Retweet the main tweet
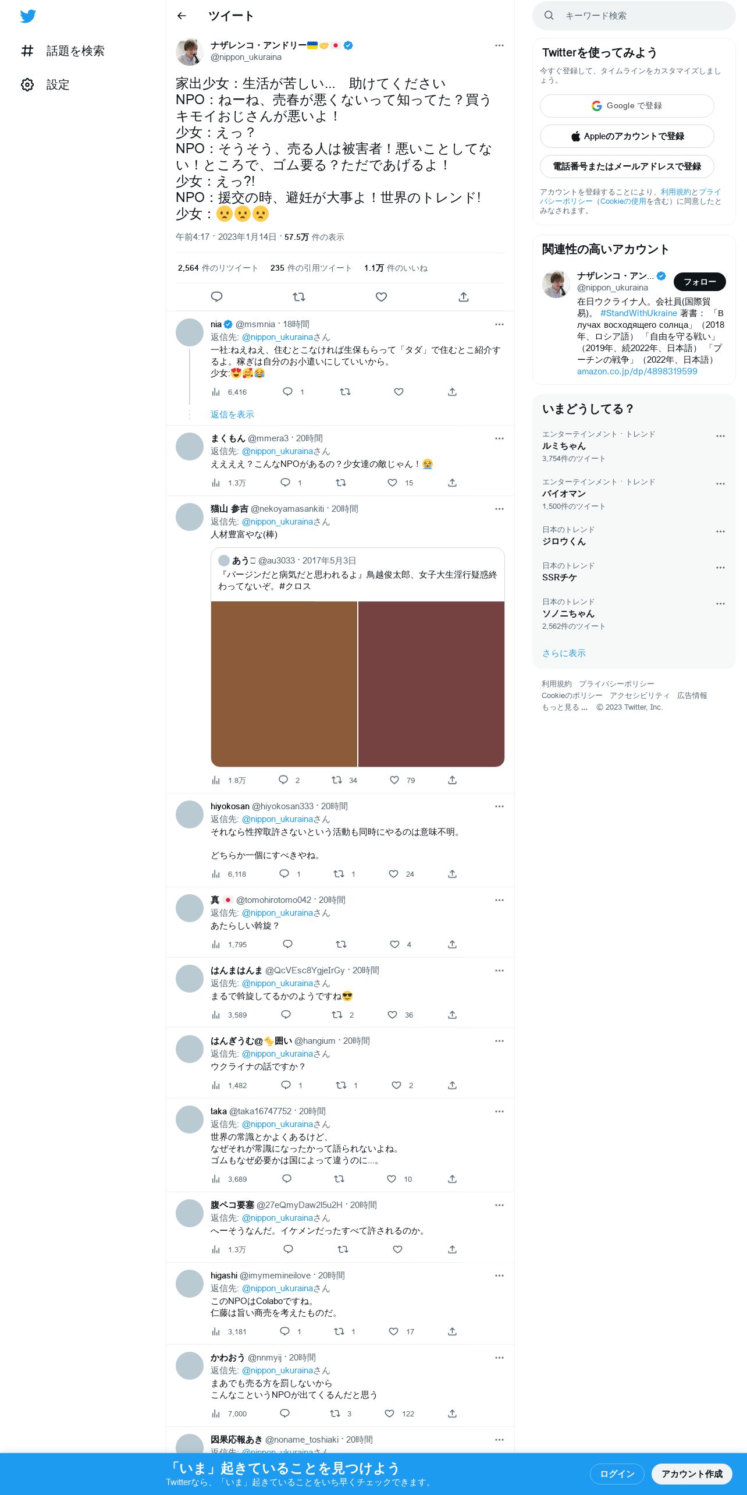747x1495 pixels. [x=299, y=297]
